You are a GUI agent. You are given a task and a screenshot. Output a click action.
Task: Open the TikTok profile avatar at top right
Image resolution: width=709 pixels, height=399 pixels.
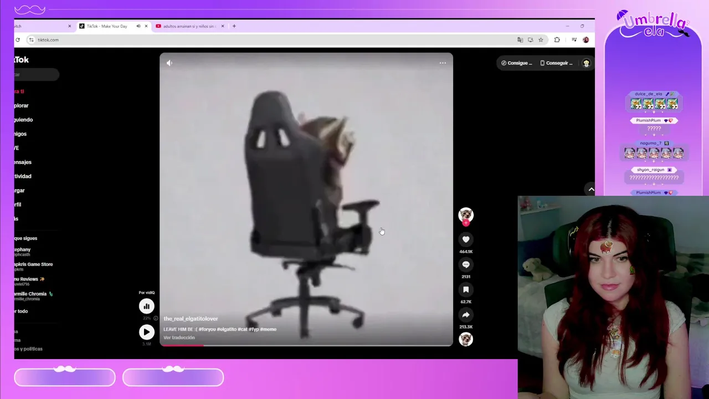[586, 63]
